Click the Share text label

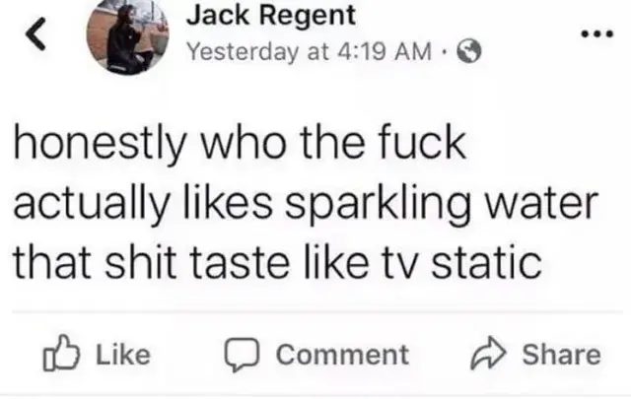click(x=561, y=355)
